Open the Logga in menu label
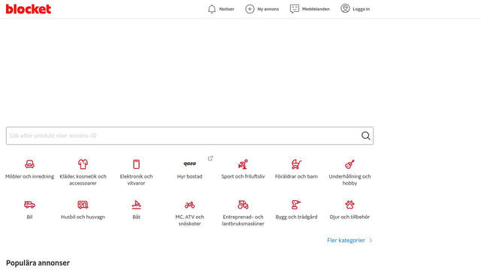 pyautogui.click(x=361, y=9)
